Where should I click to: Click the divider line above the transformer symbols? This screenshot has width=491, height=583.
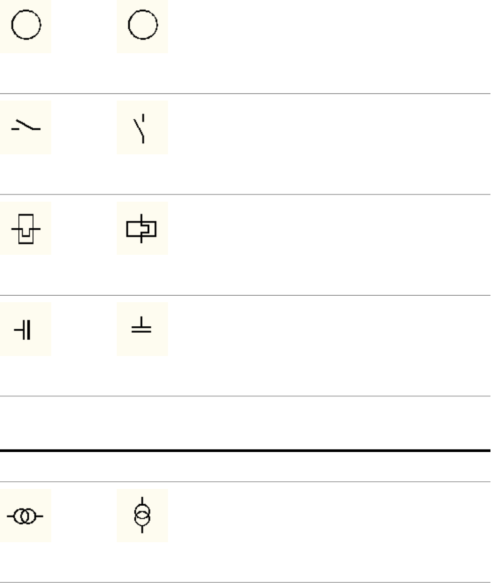245,481
